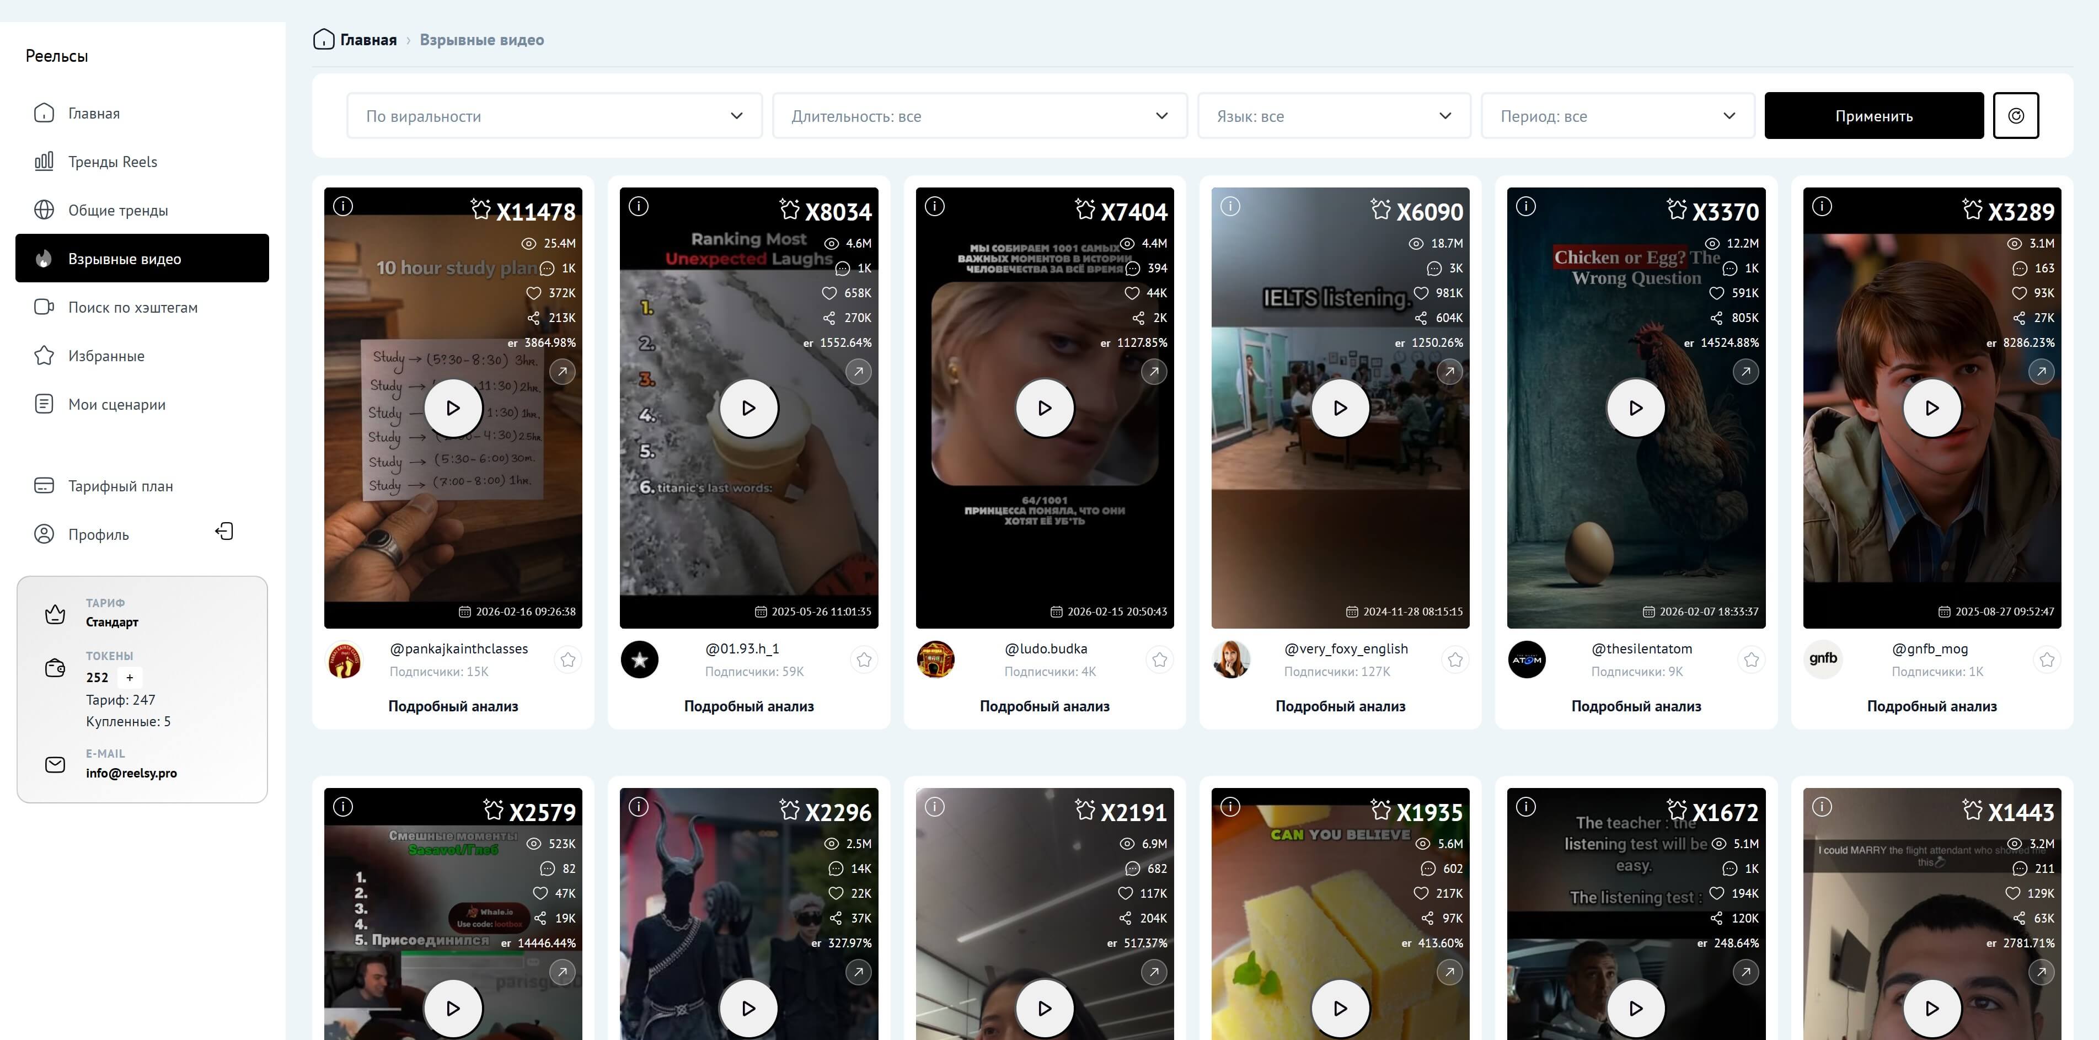
Task: Click the info icon on the X11478 video card
Action: pos(343,206)
